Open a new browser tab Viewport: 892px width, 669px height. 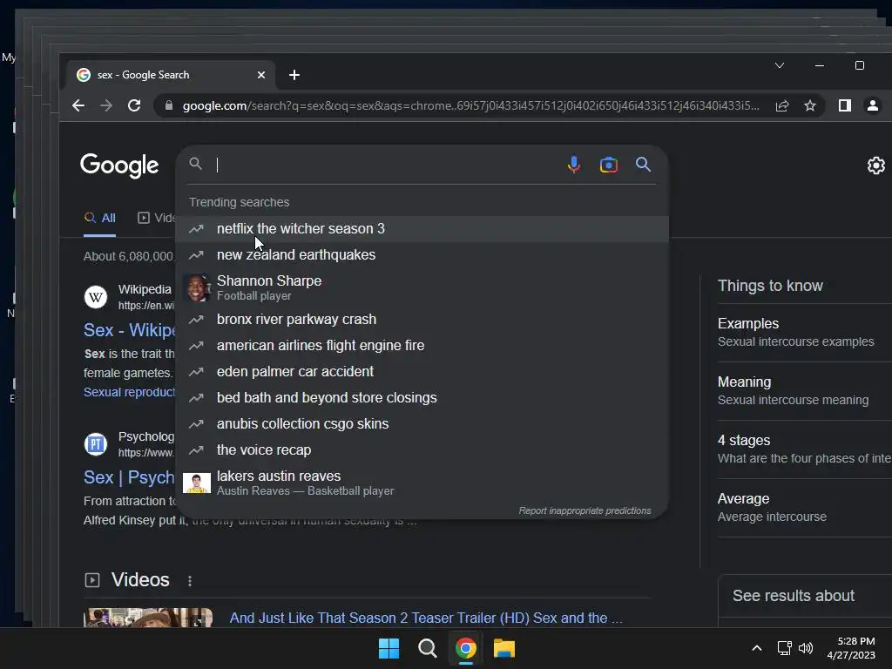294,75
